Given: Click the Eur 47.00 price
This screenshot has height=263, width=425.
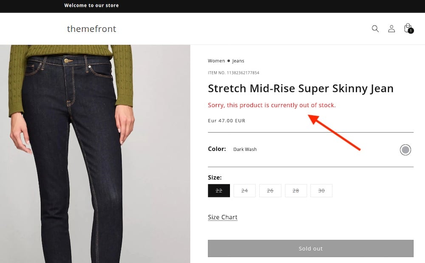Looking at the screenshot, I should tap(227, 121).
